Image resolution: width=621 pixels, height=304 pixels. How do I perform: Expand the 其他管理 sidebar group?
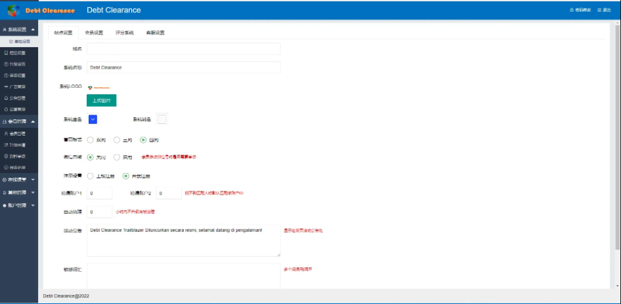point(19,193)
